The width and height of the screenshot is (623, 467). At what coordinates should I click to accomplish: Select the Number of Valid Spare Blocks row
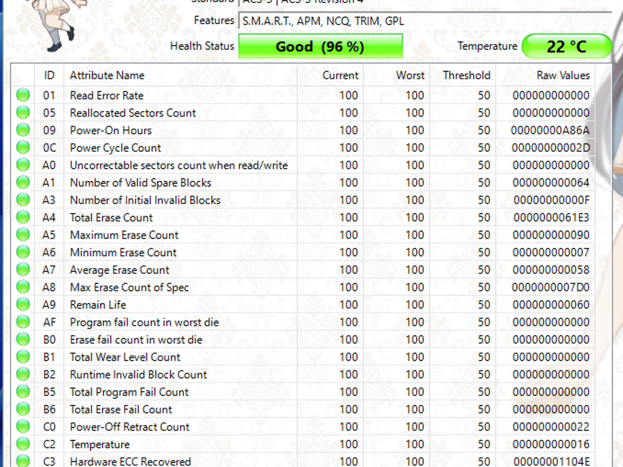tap(303, 183)
